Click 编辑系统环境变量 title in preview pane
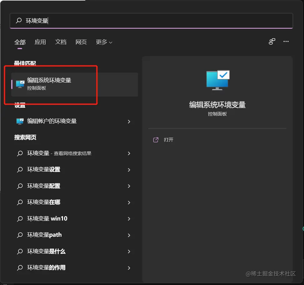304x285 pixels. tap(217, 105)
